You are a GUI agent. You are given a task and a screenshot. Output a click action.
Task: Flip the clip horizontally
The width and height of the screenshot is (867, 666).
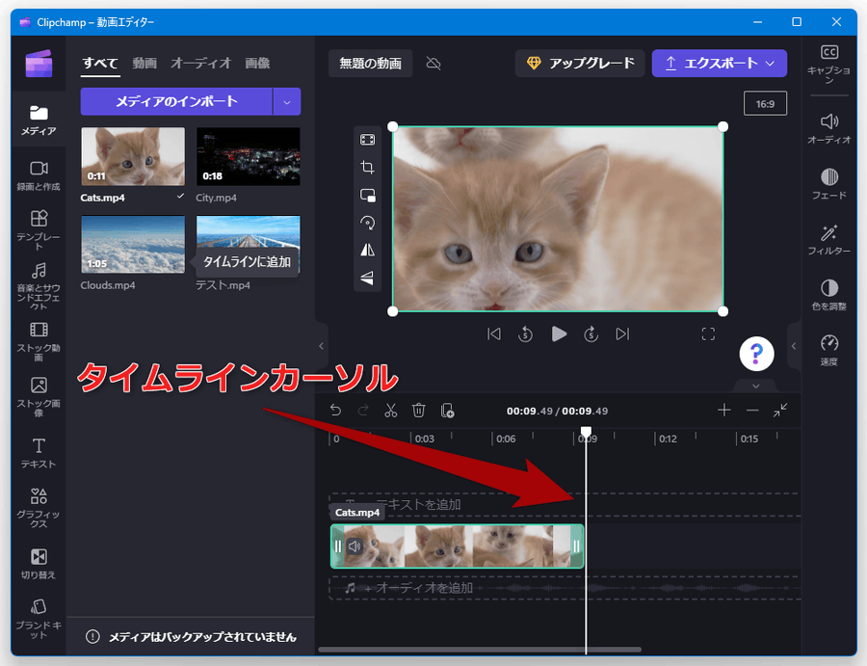pyautogui.click(x=367, y=250)
